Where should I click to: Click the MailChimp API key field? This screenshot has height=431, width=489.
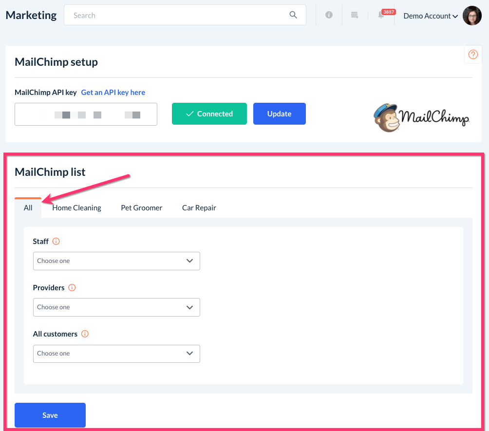click(86, 114)
